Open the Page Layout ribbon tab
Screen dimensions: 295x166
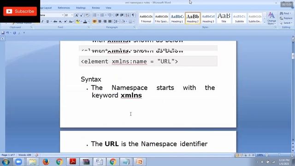(46, 8)
